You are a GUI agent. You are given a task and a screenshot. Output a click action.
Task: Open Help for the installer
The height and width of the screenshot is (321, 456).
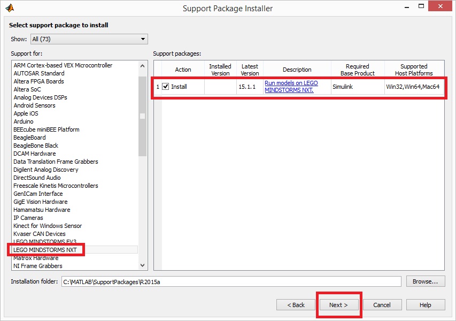tap(425, 305)
